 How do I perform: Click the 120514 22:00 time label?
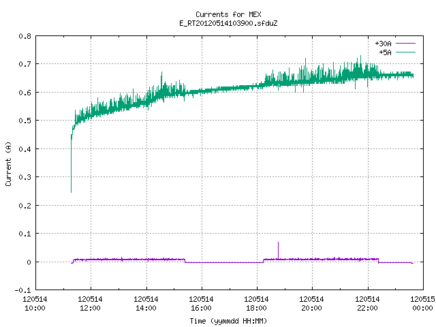[367, 304]
